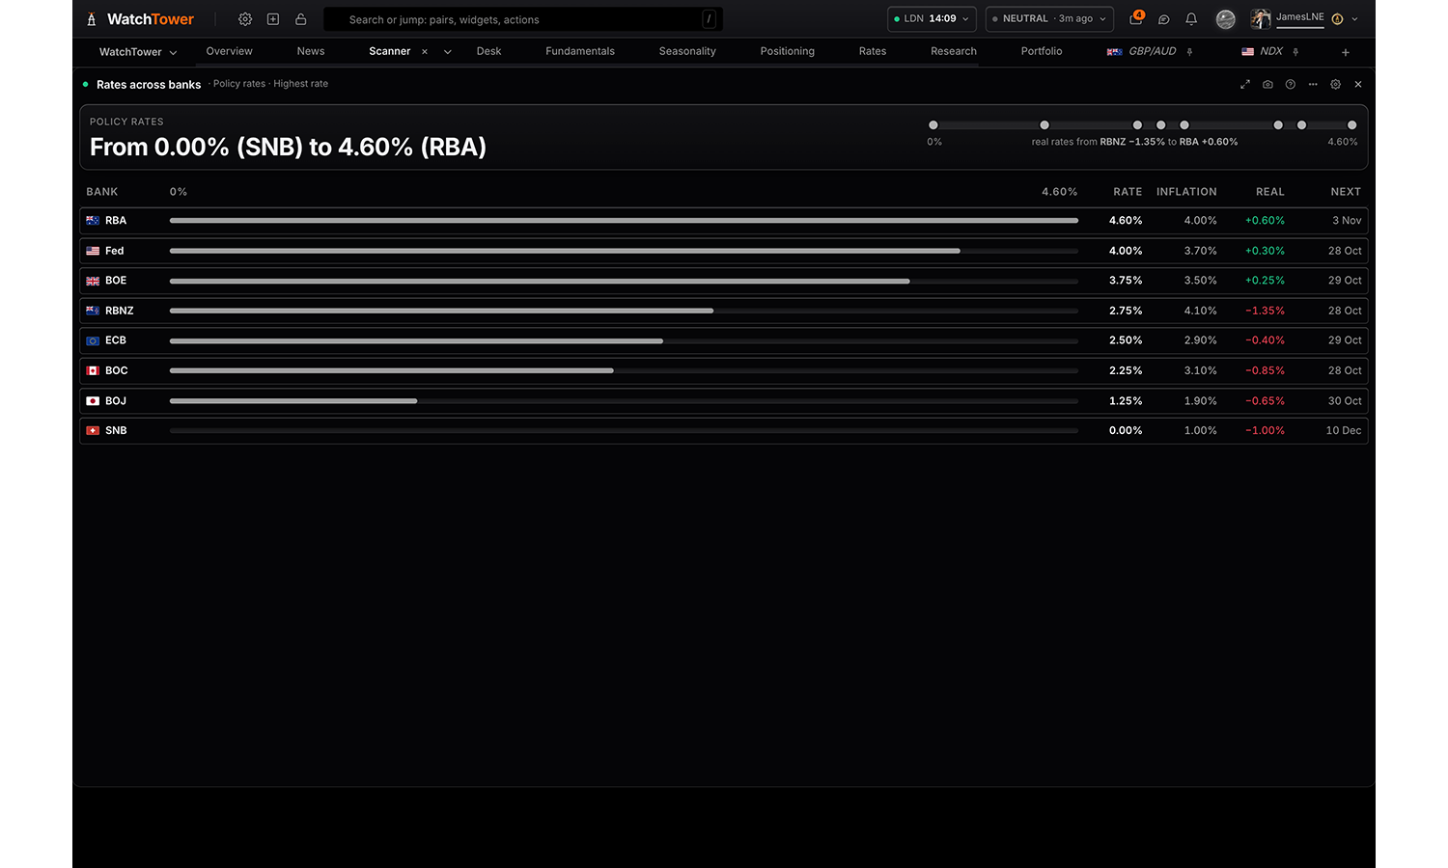Add a new tab with the plus button
Screen dimensions: 1448x868
tap(1346, 52)
